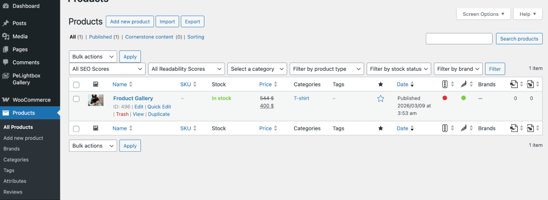Check the select-all checkbox in footer row
The image size is (548, 200).
[x=76, y=129]
